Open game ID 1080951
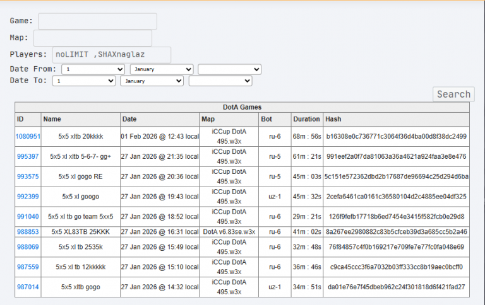 (x=28, y=137)
